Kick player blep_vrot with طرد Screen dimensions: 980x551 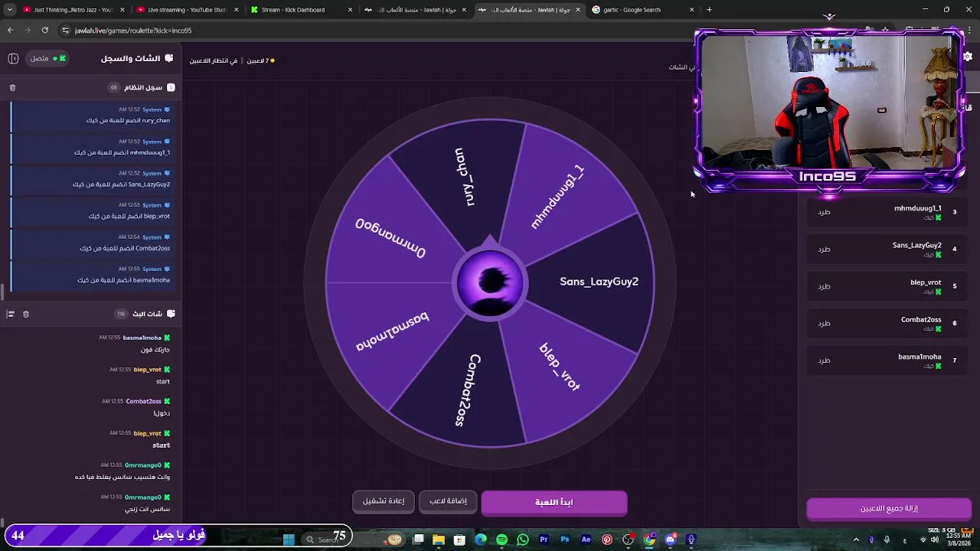point(824,286)
